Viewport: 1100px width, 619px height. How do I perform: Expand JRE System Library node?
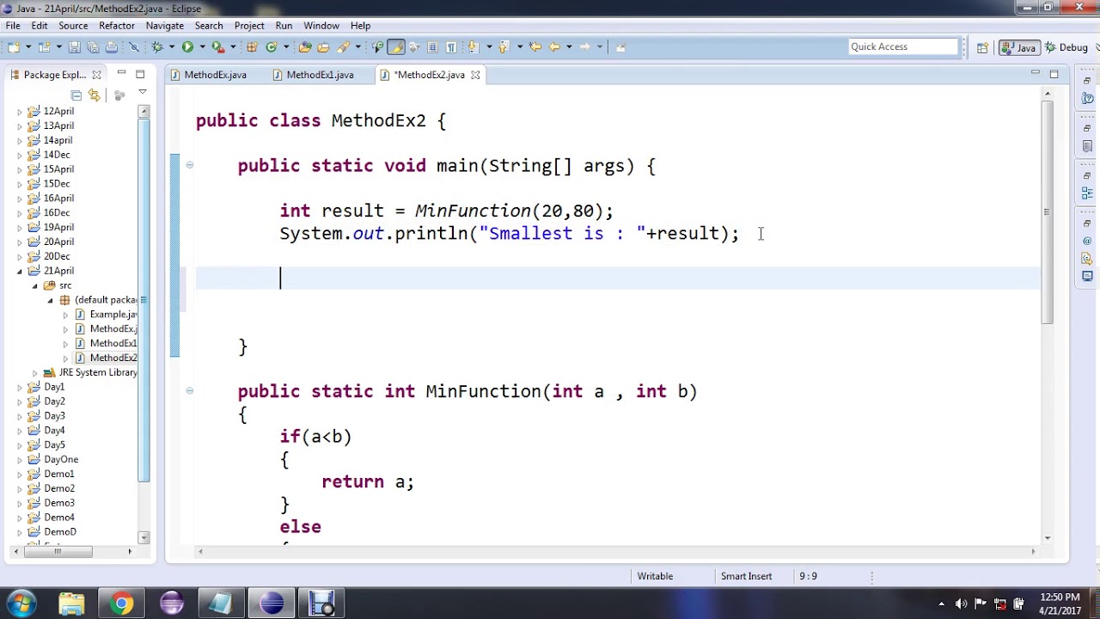pos(35,372)
